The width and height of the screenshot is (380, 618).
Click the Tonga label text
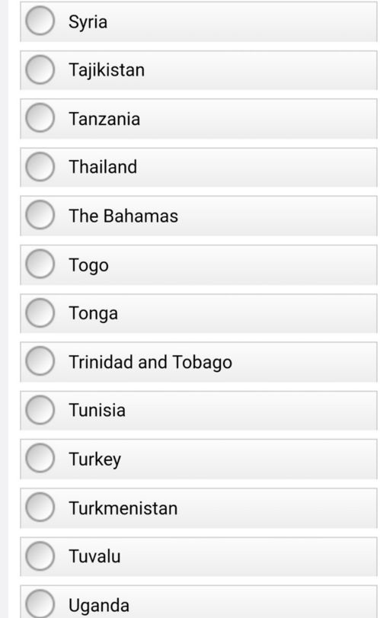pyautogui.click(x=94, y=314)
